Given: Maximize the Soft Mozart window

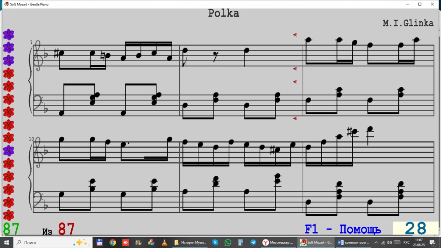Looking at the screenshot, I should pyautogui.click(x=420, y=4).
